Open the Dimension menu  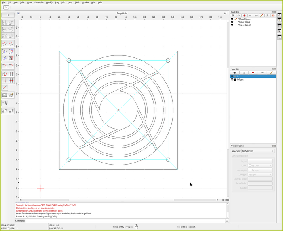tap(39, 2)
